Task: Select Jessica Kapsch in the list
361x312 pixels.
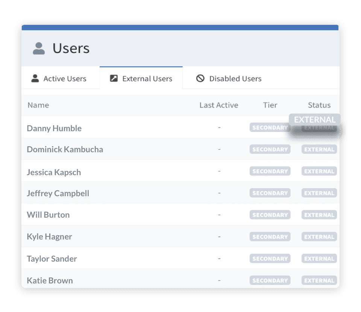Action: click(x=54, y=172)
